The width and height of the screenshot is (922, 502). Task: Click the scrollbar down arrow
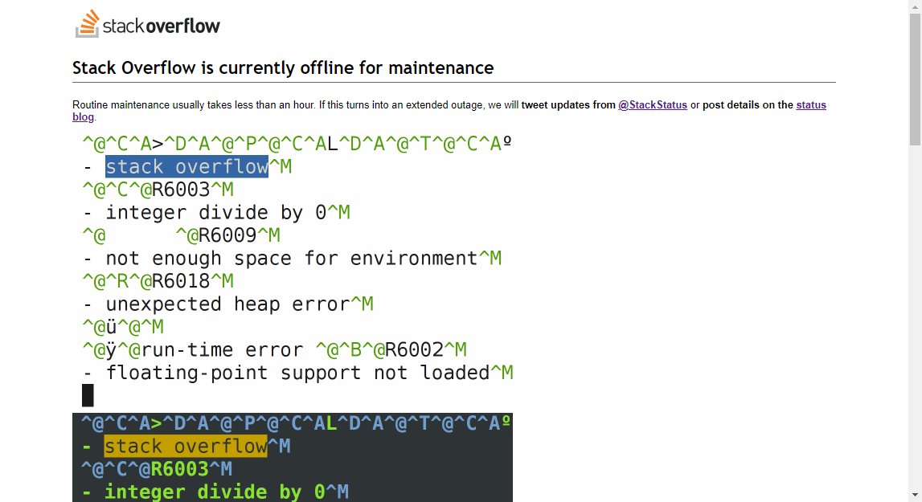915,496
